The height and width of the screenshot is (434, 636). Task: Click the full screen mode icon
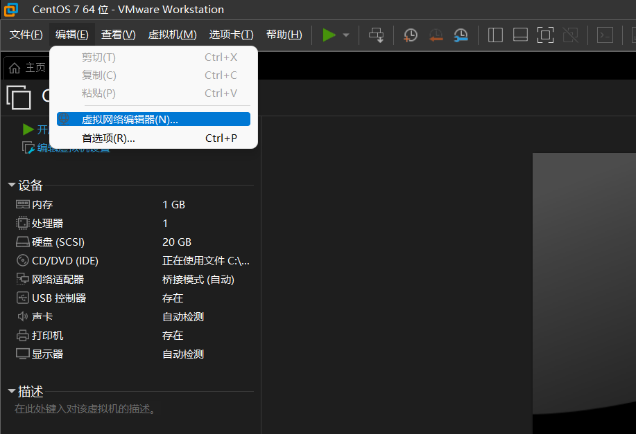pos(545,35)
